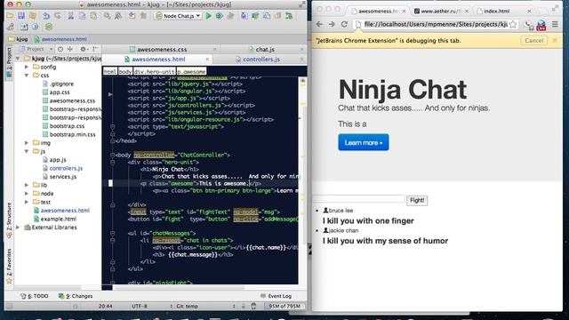569x320 pixels.
Task: Click the editor horizontal scrollbar
Action: [x=178, y=288]
